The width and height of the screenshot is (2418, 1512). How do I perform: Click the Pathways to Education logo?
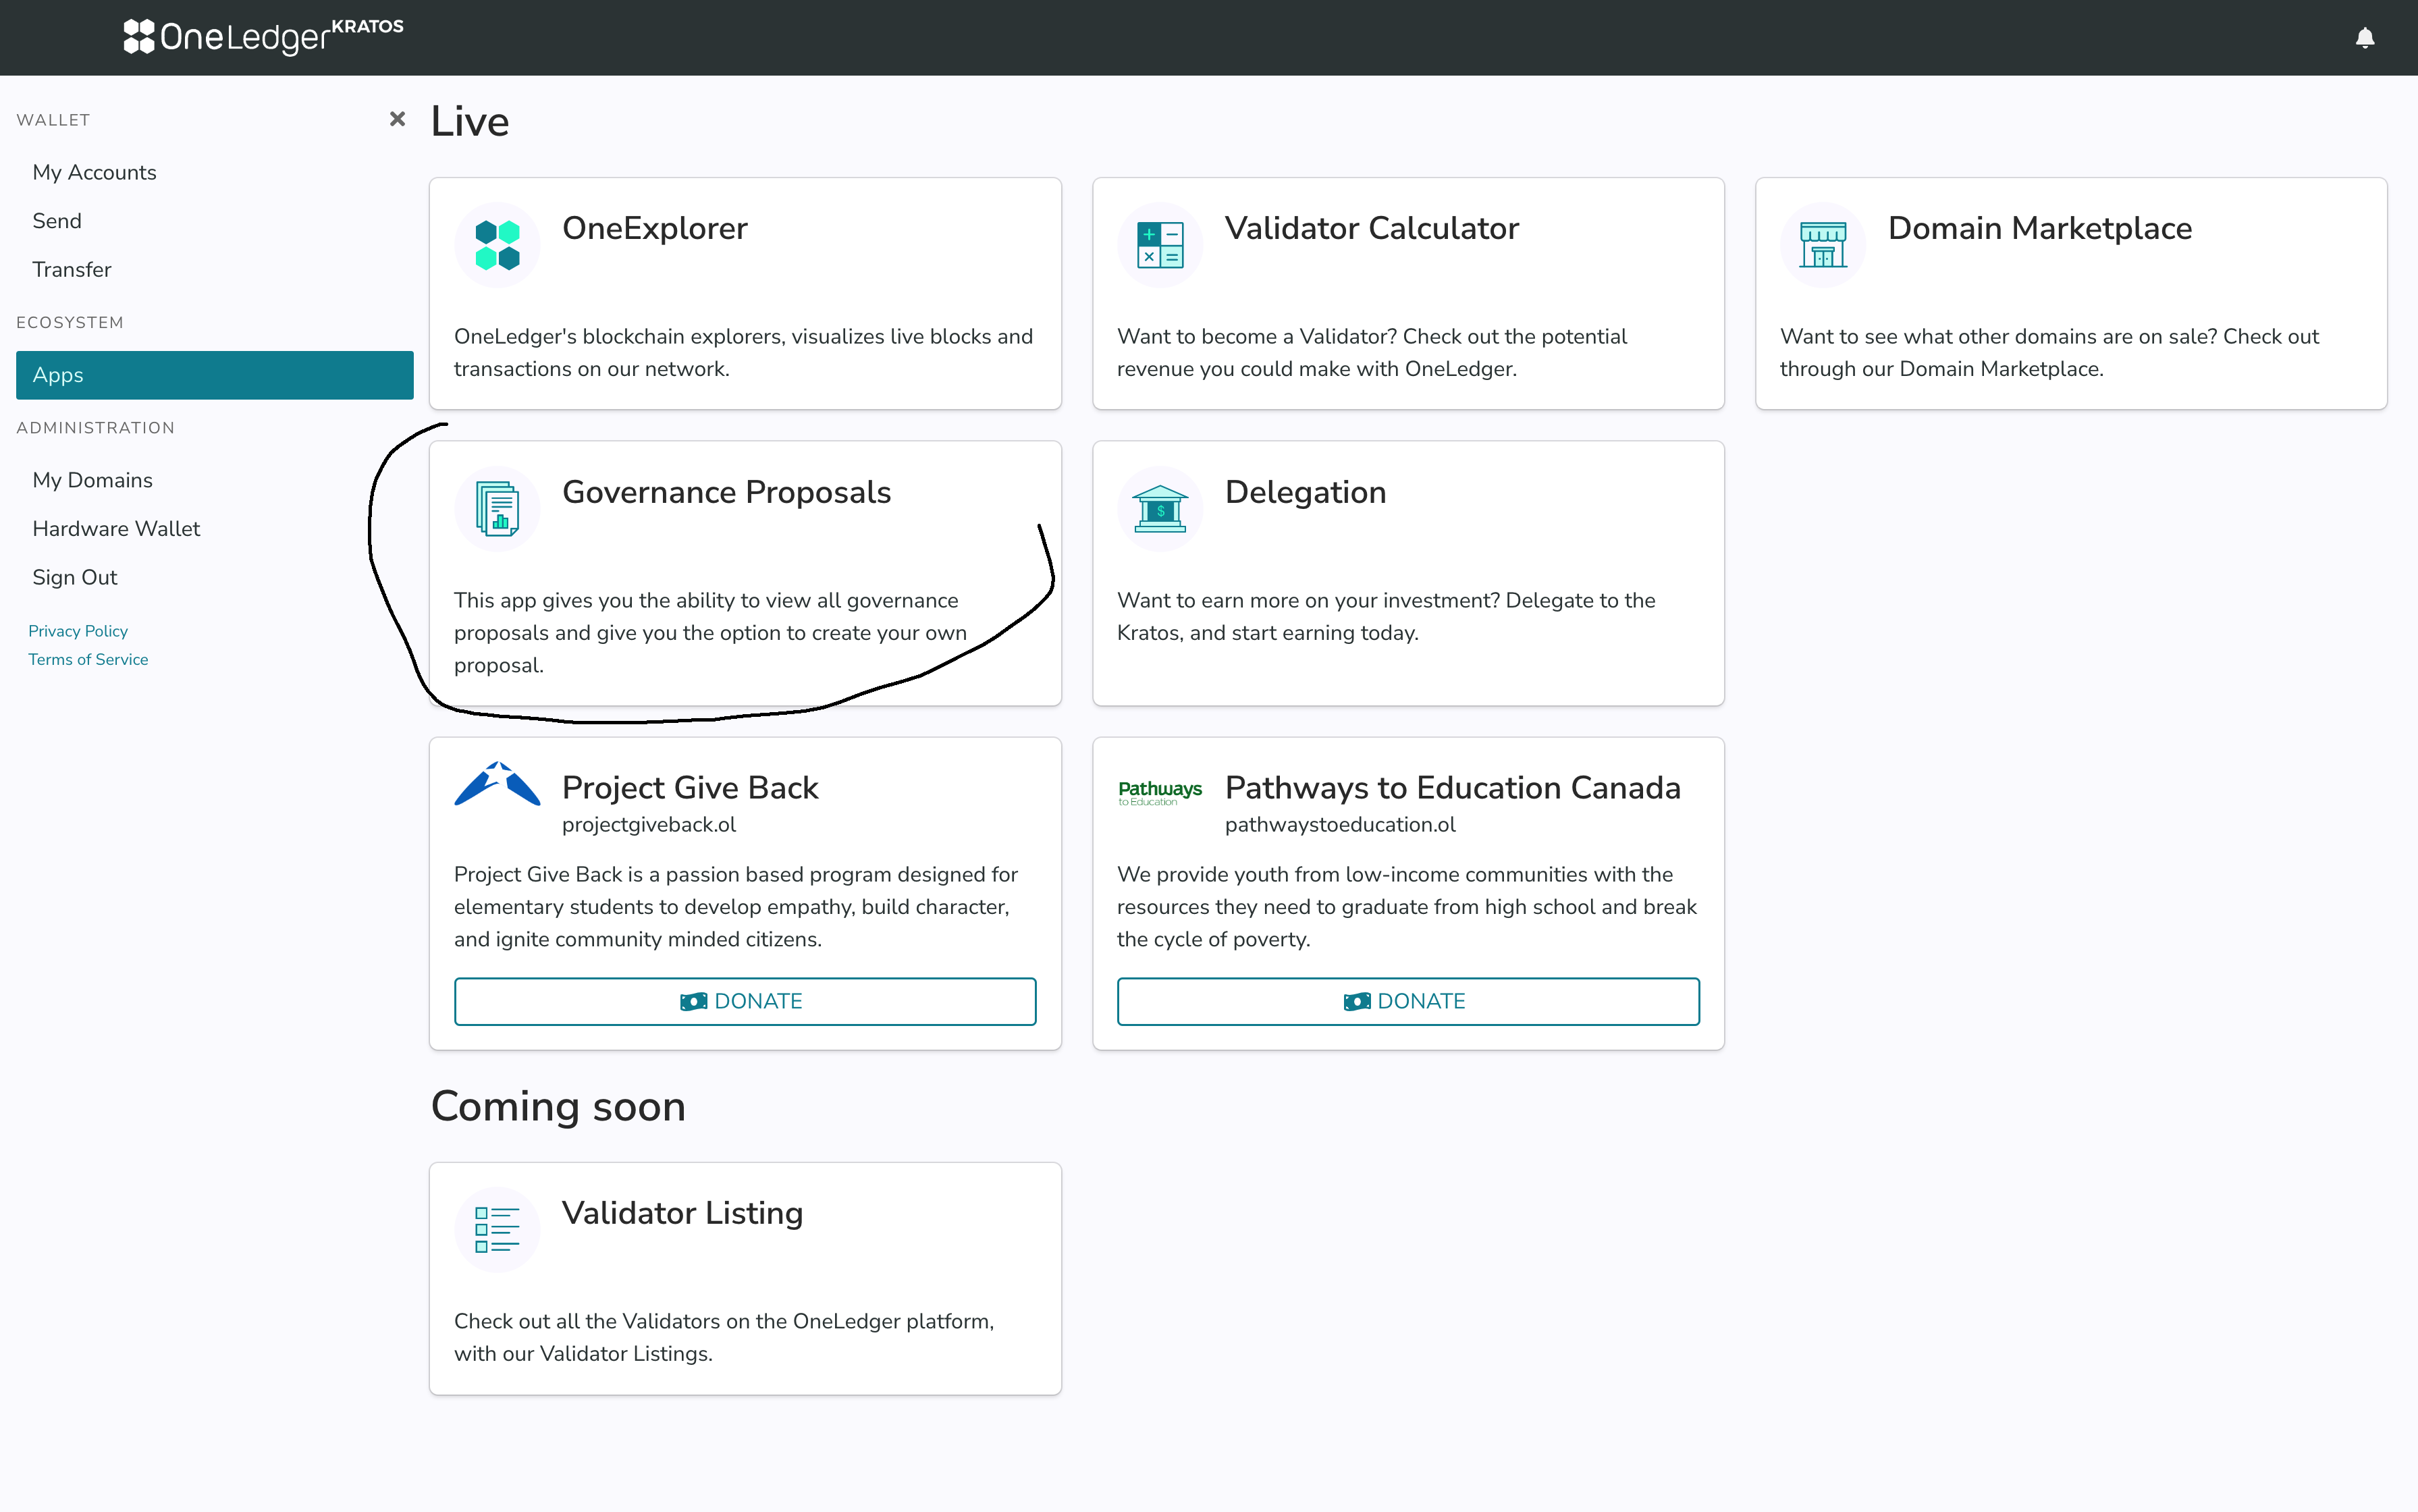[1160, 793]
